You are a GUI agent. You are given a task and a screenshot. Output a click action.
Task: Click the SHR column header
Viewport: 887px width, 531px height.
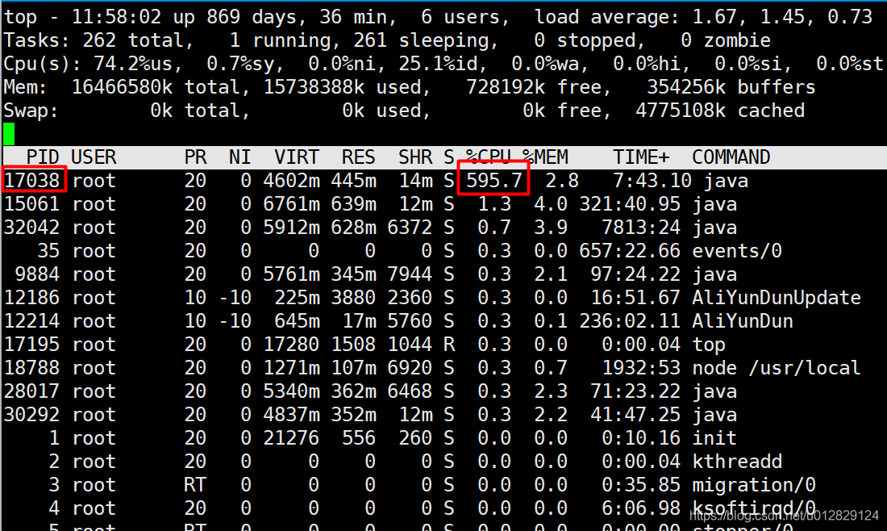coord(414,157)
